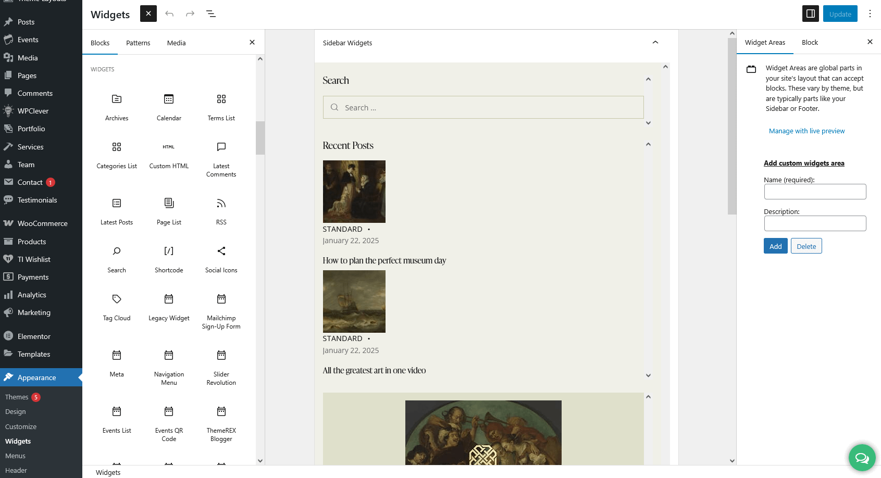Image resolution: width=881 pixels, height=478 pixels.
Task: Insert the Calendar widget block
Action: point(169,108)
